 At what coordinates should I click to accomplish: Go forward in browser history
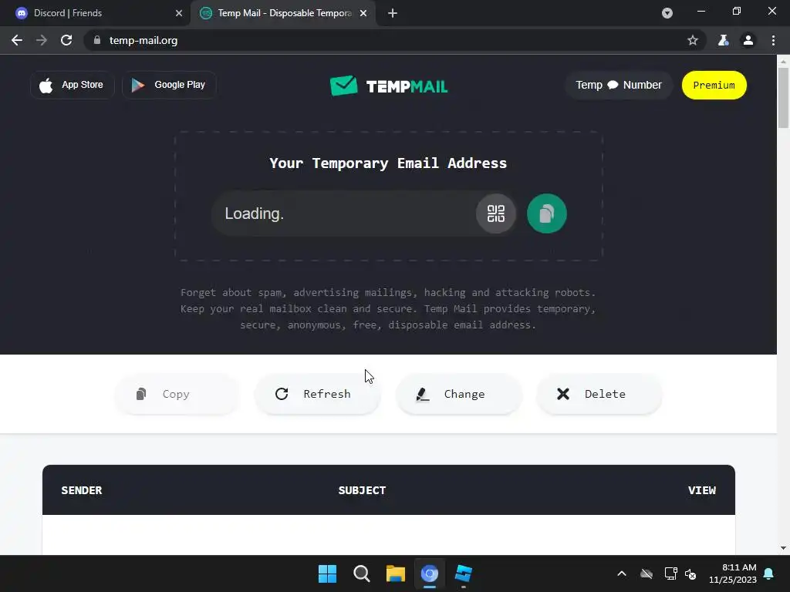(x=42, y=40)
